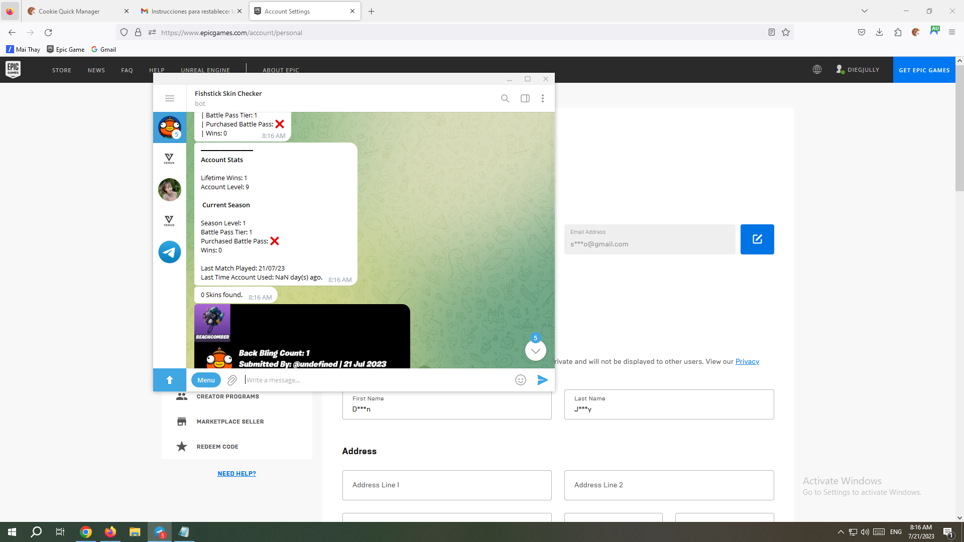Open Mai Thay bookmark
This screenshot has width=964, height=542.
pyautogui.click(x=23, y=49)
